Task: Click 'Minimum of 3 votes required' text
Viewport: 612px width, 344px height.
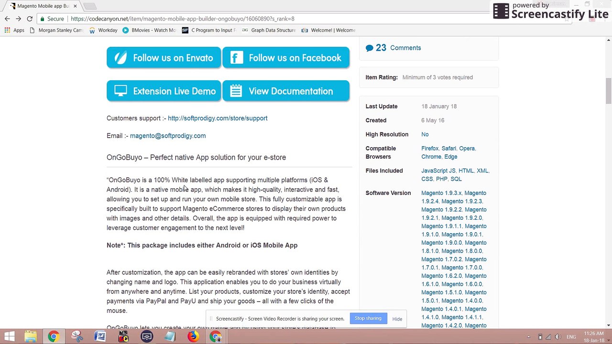Action: (x=437, y=77)
